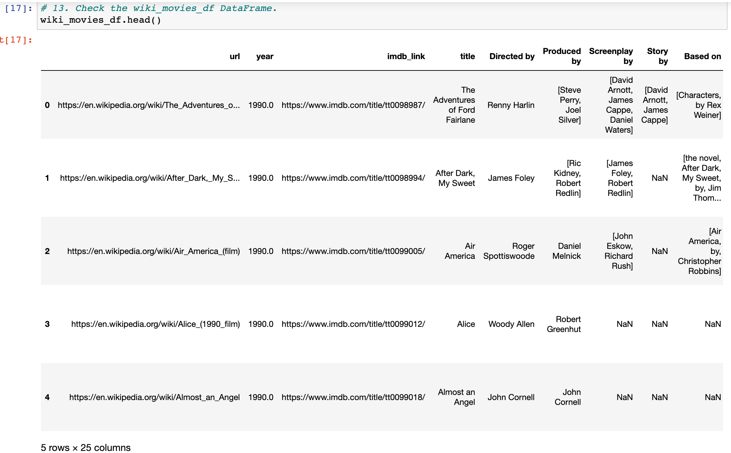Open the Wikipedia link for Almost_an_Angel
Image resolution: width=731 pixels, height=453 pixels.
[x=155, y=397]
